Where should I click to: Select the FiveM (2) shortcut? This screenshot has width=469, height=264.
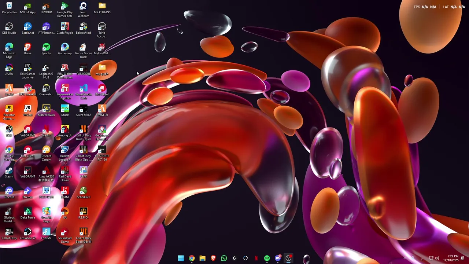pos(102,111)
